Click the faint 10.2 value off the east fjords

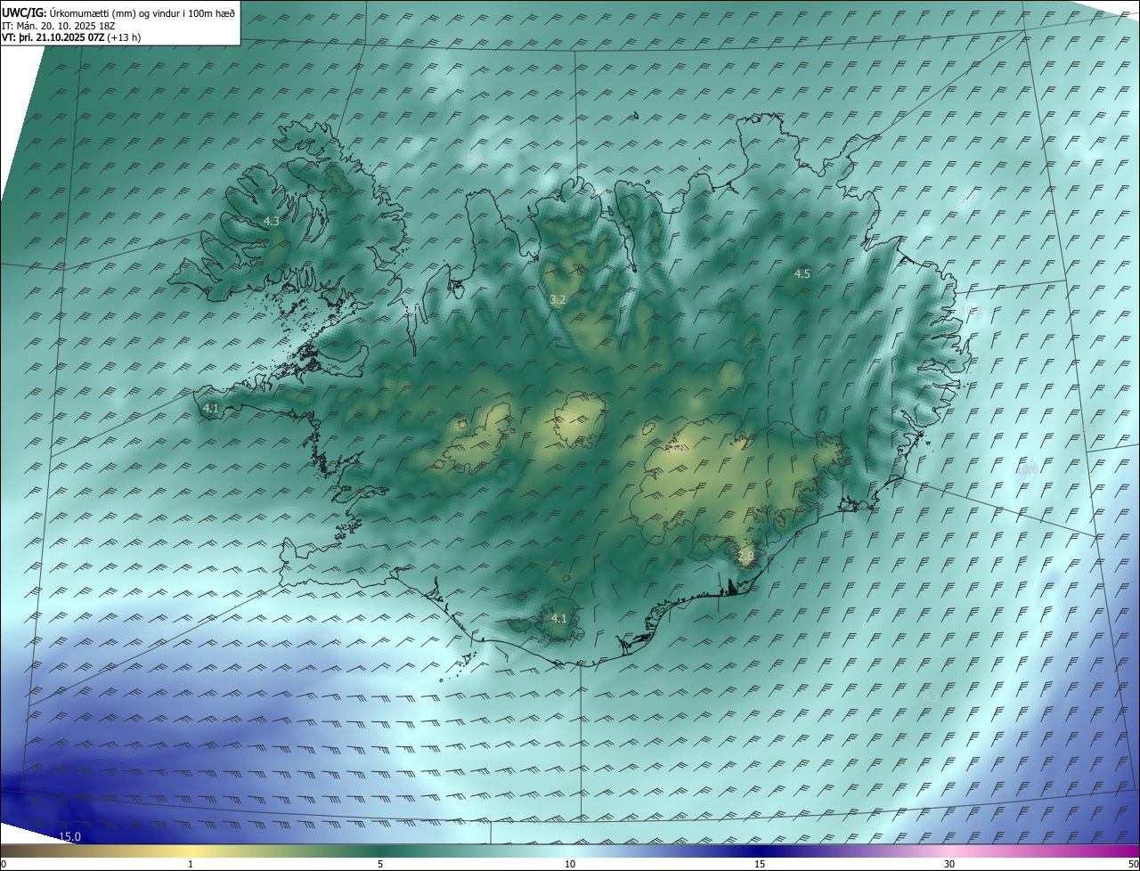pyautogui.click(x=970, y=311)
